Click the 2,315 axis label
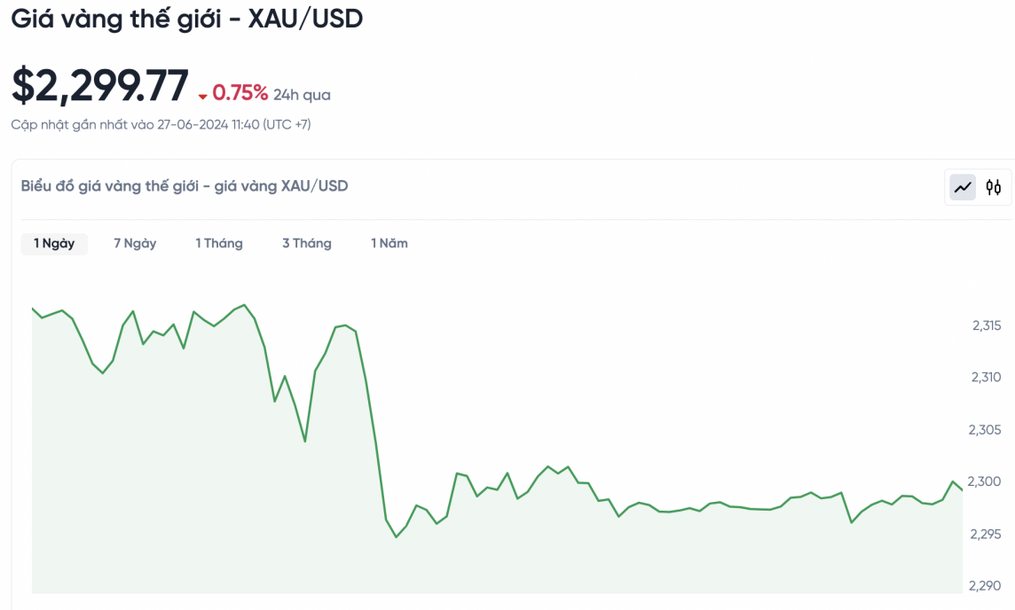Image resolution: width=1015 pixels, height=610 pixels. point(987,325)
